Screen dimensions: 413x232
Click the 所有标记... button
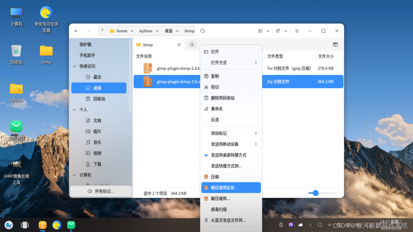(x=101, y=191)
